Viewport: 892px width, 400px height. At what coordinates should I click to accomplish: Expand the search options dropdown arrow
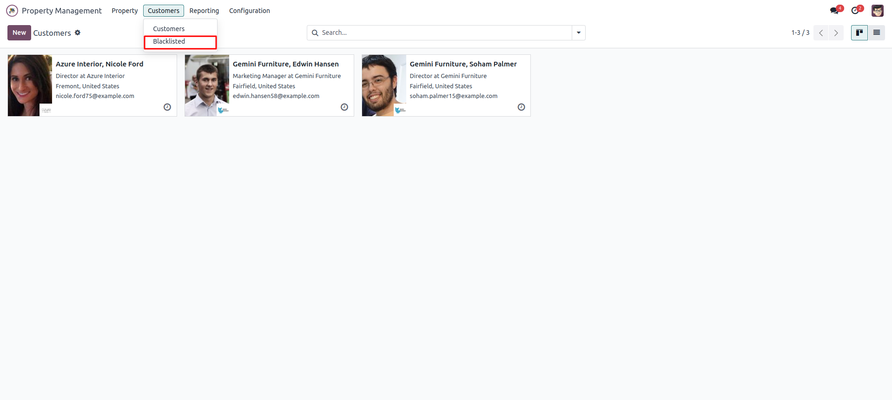point(579,33)
